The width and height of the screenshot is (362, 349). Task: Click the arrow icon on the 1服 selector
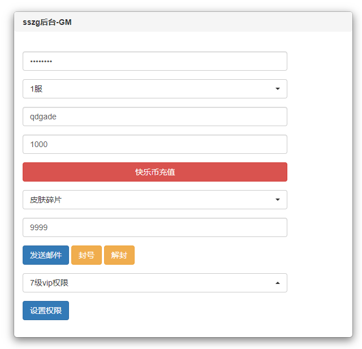click(x=277, y=89)
